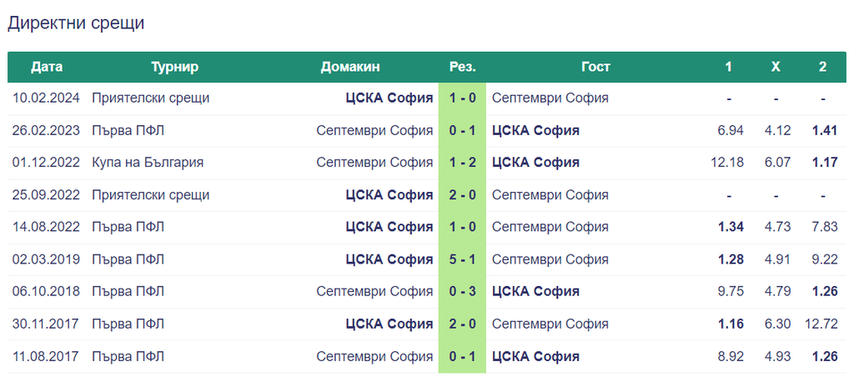Click the Турнир column header
Viewport: 854px width, 377px height.
(x=175, y=67)
